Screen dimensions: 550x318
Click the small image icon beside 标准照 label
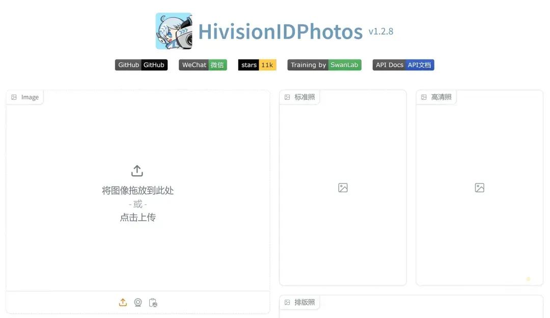287,97
